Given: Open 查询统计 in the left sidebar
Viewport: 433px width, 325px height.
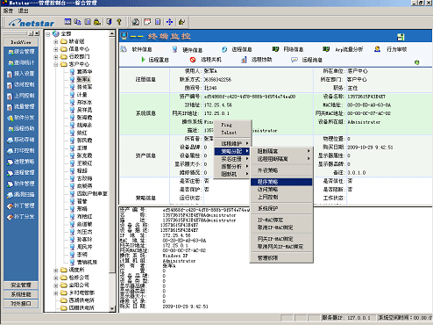Looking at the screenshot, I should click(21, 62).
